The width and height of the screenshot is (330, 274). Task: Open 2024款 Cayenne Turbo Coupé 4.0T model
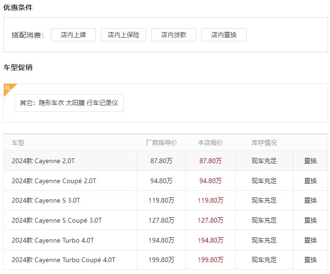tap(63, 260)
